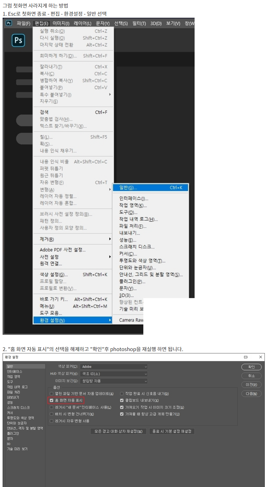268x487 pixels.
Task: Click the small Ps icon in the menu bar
Action: [9, 23]
